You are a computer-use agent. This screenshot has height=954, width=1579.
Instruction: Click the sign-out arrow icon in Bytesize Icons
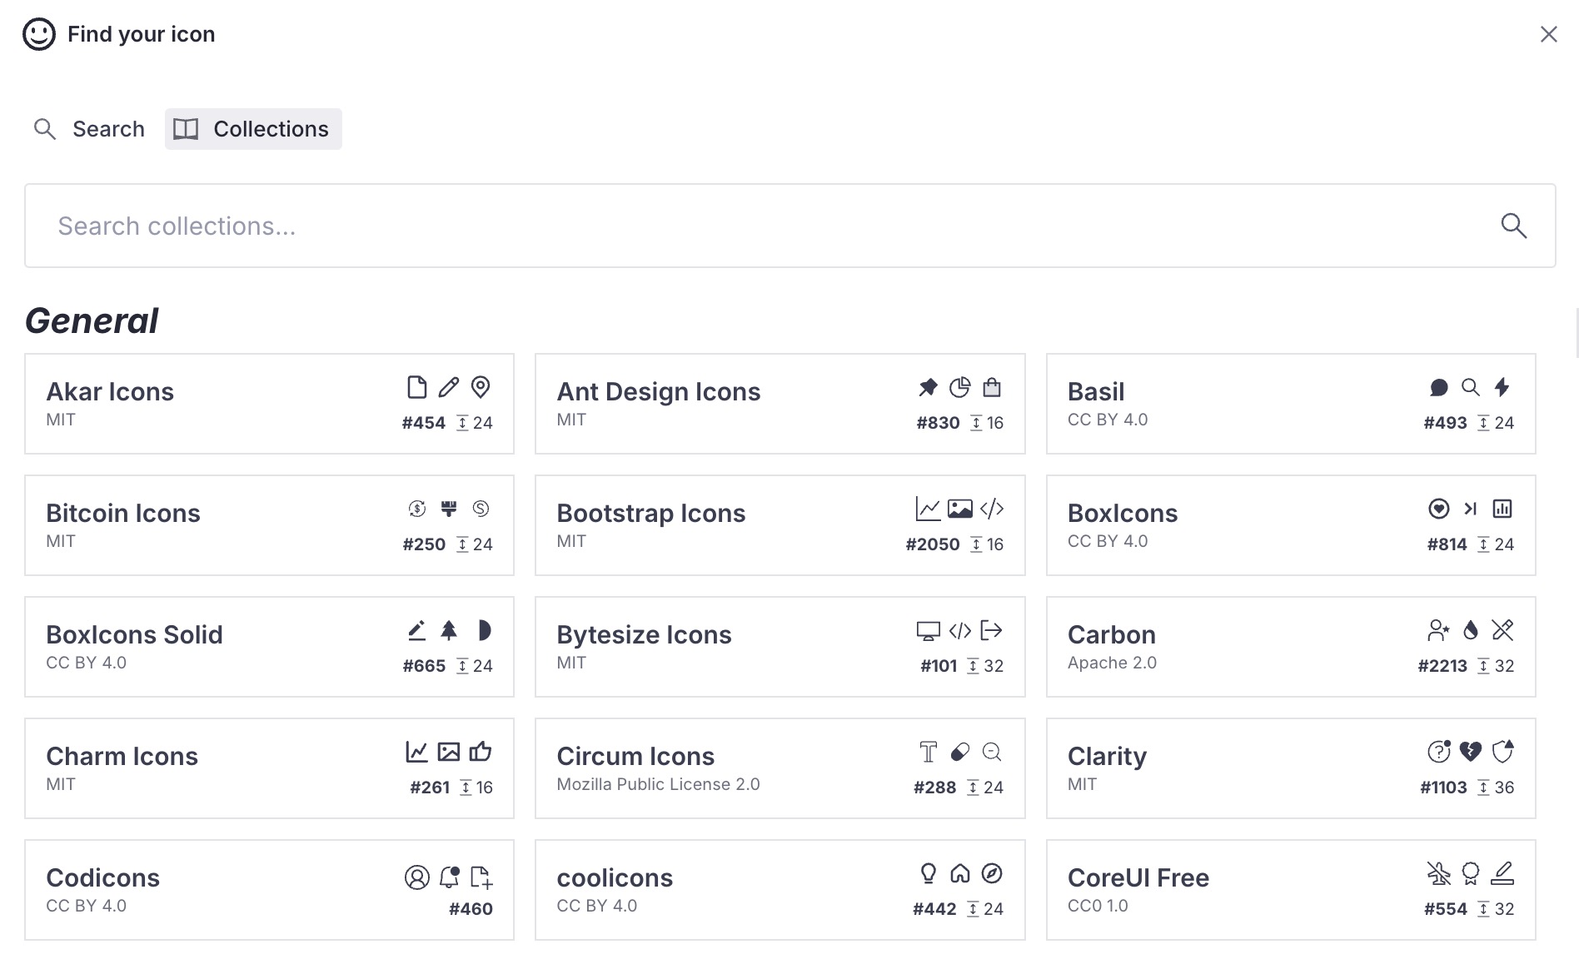coord(992,630)
